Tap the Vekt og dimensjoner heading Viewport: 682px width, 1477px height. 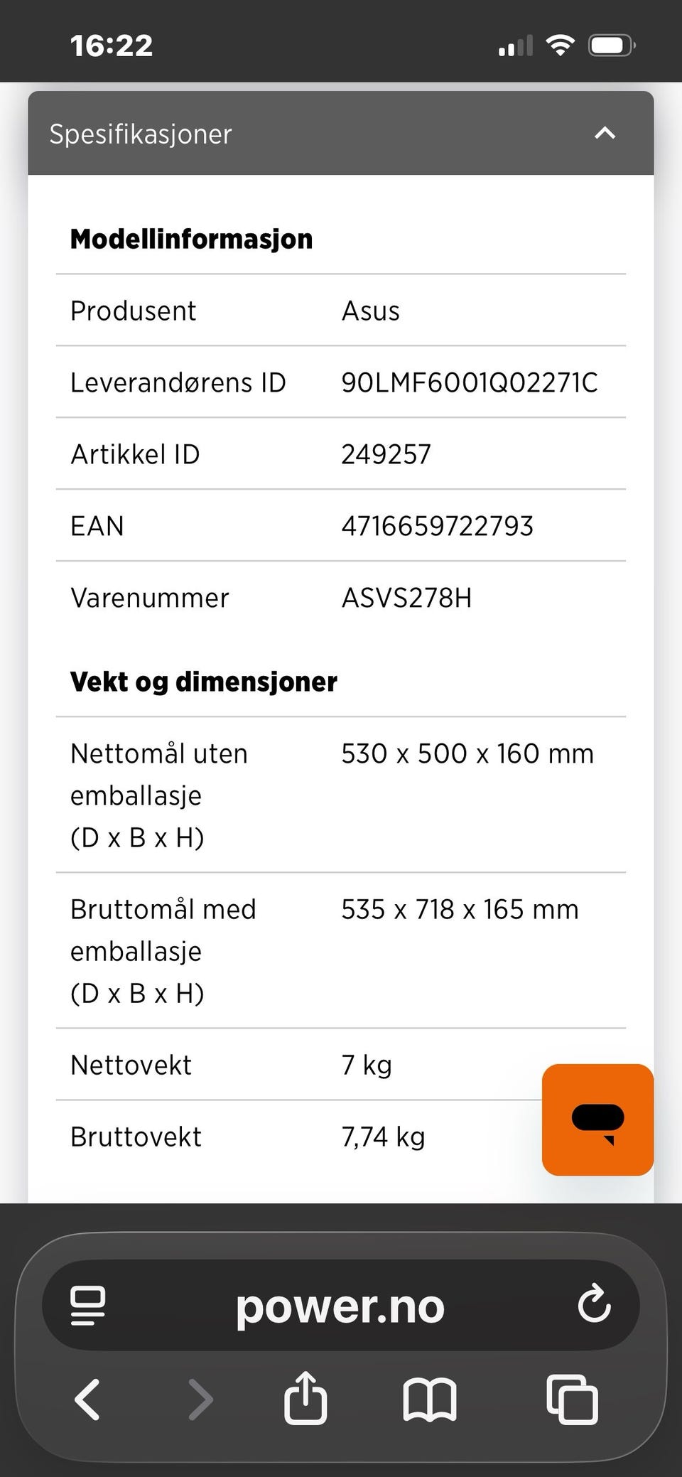pos(204,681)
